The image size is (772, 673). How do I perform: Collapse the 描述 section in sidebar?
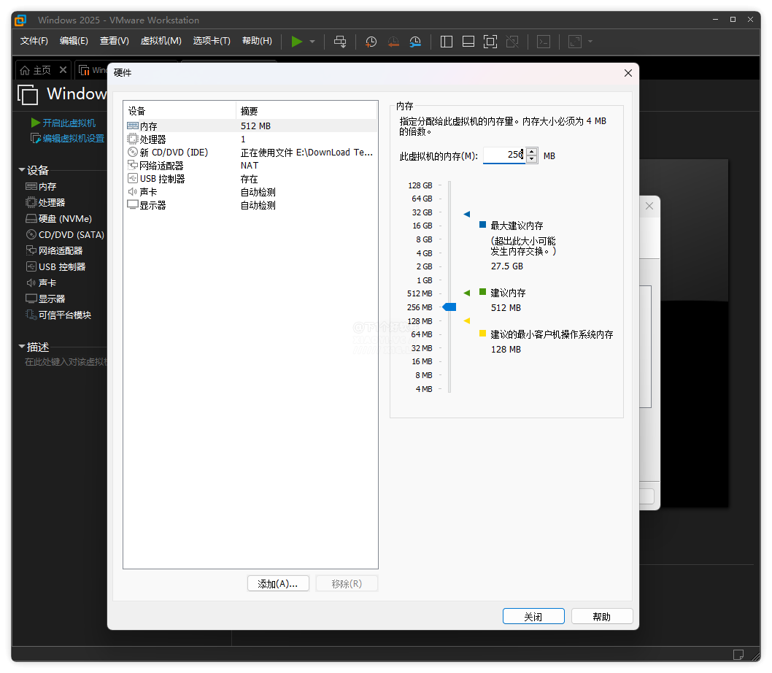coord(22,347)
